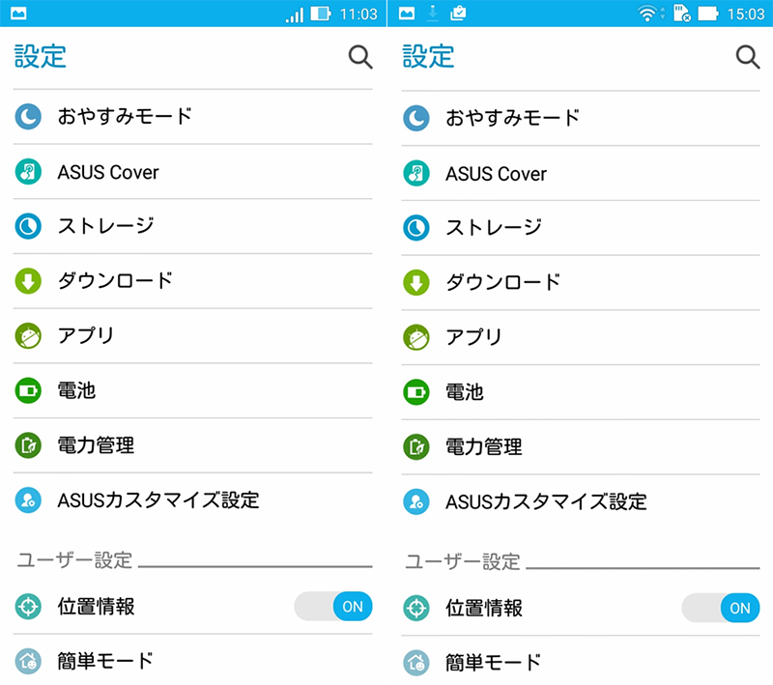Viewport: 773px width, 685px height.
Task: Tap the green ダウンロード icon on right screen
Action: [x=416, y=282]
